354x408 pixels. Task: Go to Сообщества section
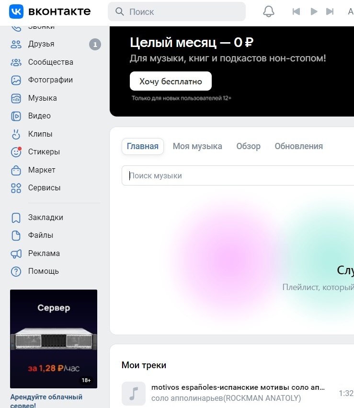(51, 62)
